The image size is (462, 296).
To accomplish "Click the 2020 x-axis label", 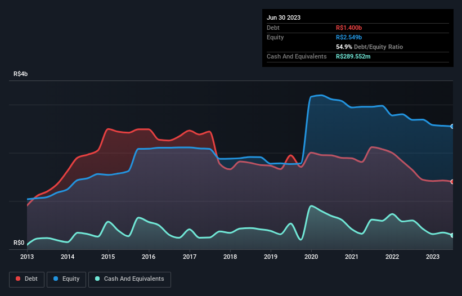I will click(x=311, y=257).
